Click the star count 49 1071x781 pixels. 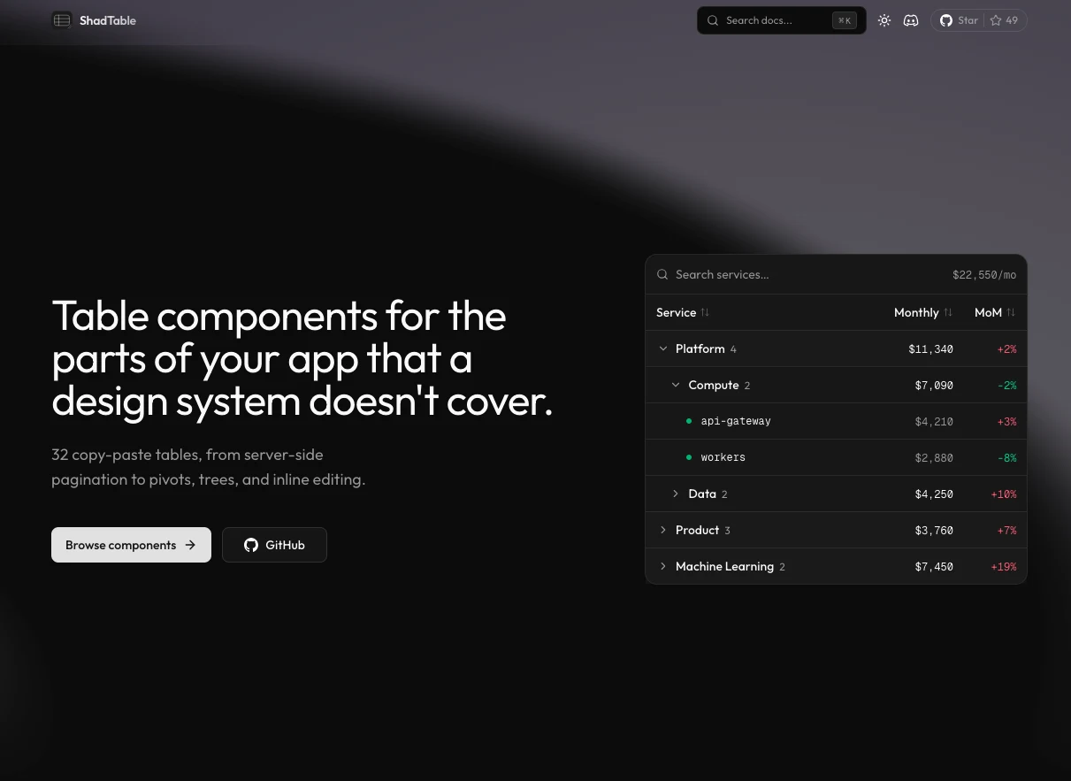(x=1012, y=20)
